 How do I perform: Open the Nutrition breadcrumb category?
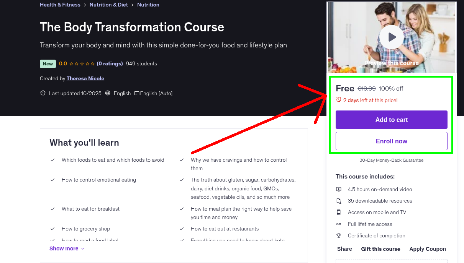pos(148,5)
